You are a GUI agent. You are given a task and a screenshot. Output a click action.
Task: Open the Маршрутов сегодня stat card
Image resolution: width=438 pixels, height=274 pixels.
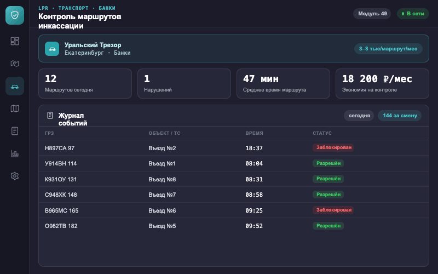tap(85, 84)
